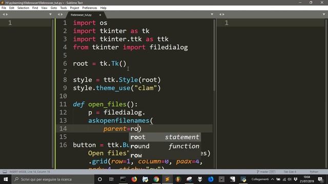
Task: Switch to Sublime Text taskbar icon
Action: [x=167, y=179]
